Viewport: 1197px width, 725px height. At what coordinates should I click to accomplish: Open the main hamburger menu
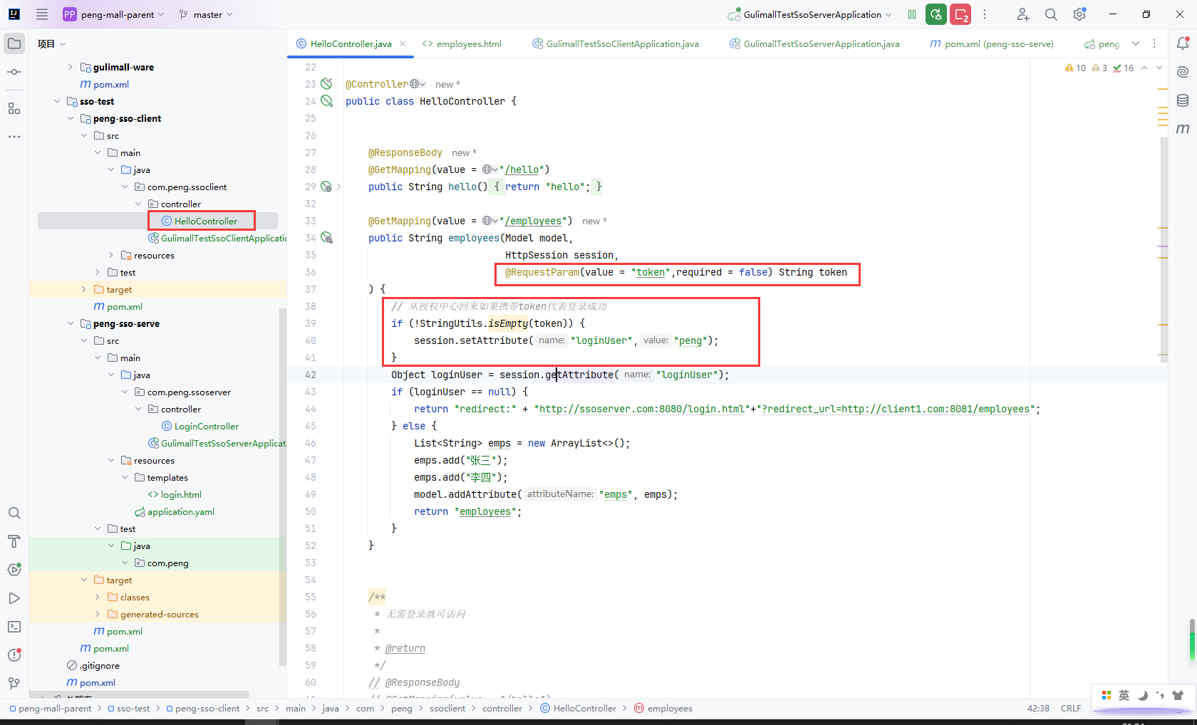[x=42, y=14]
